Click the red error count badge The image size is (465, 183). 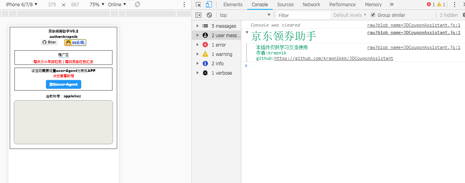click(430, 4)
